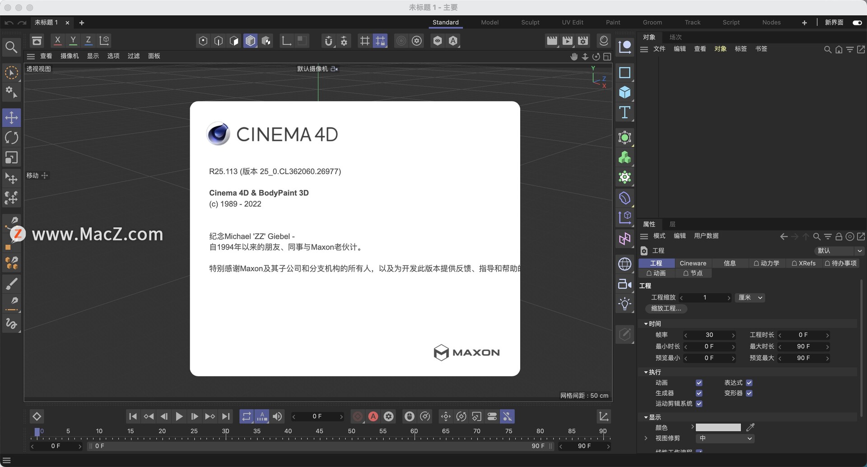Render active view clapperboard icon
This screenshot has height=467, width=867.
coord(552,41)
